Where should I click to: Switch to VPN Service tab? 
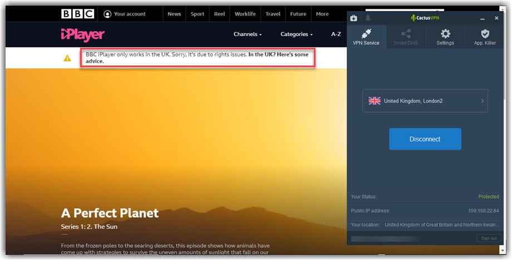[366, 37]
